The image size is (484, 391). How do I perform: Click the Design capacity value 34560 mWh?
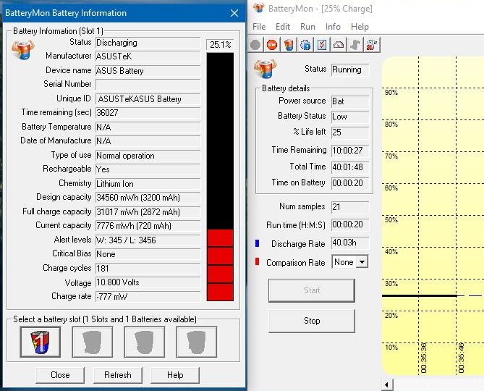pyautogui.click(x=148, y=198)
